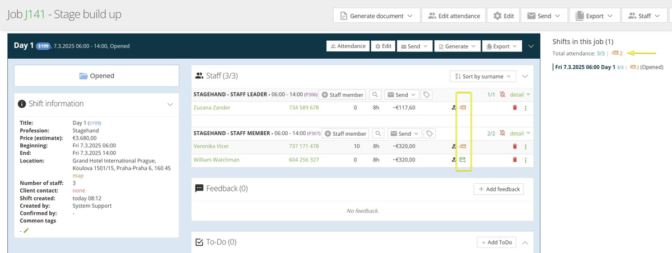This screenshot has height=253, width=672.
Task: Click orange mail icon for Zuzana Zander
Action: tap(463, 107)
